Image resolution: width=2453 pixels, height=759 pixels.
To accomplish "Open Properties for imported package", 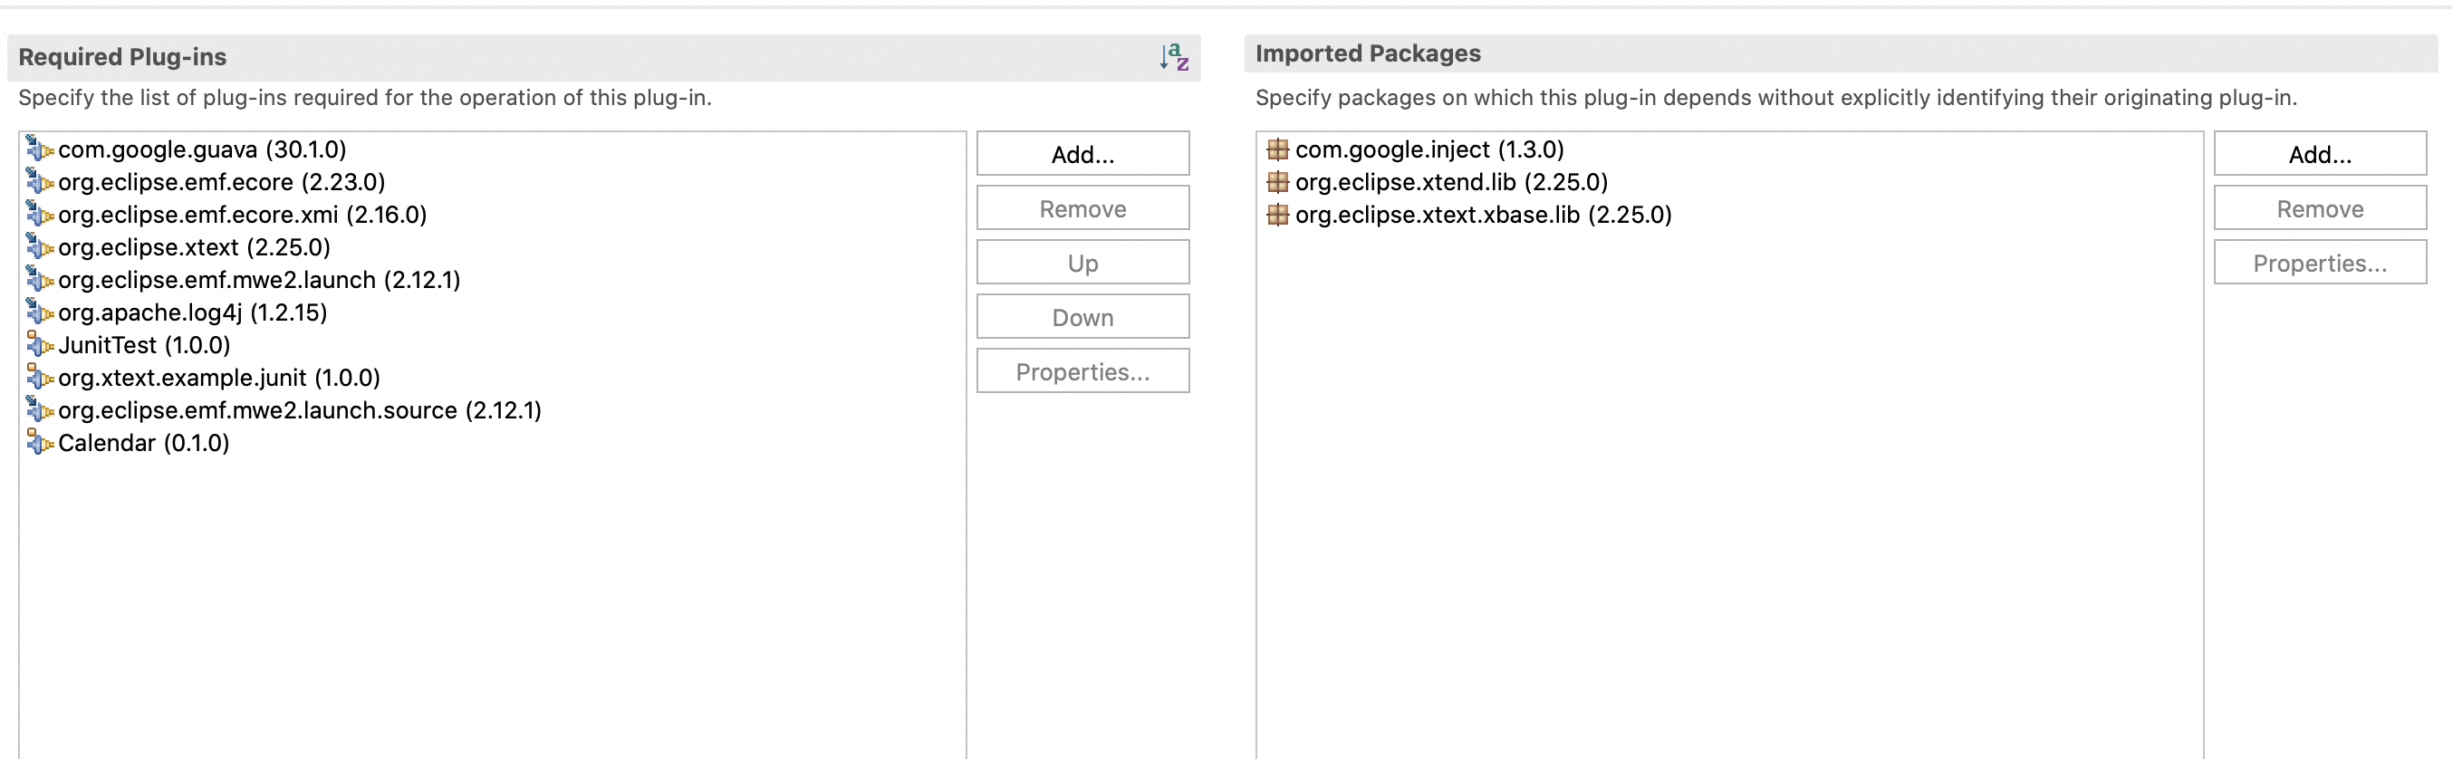I will 2320,262.
